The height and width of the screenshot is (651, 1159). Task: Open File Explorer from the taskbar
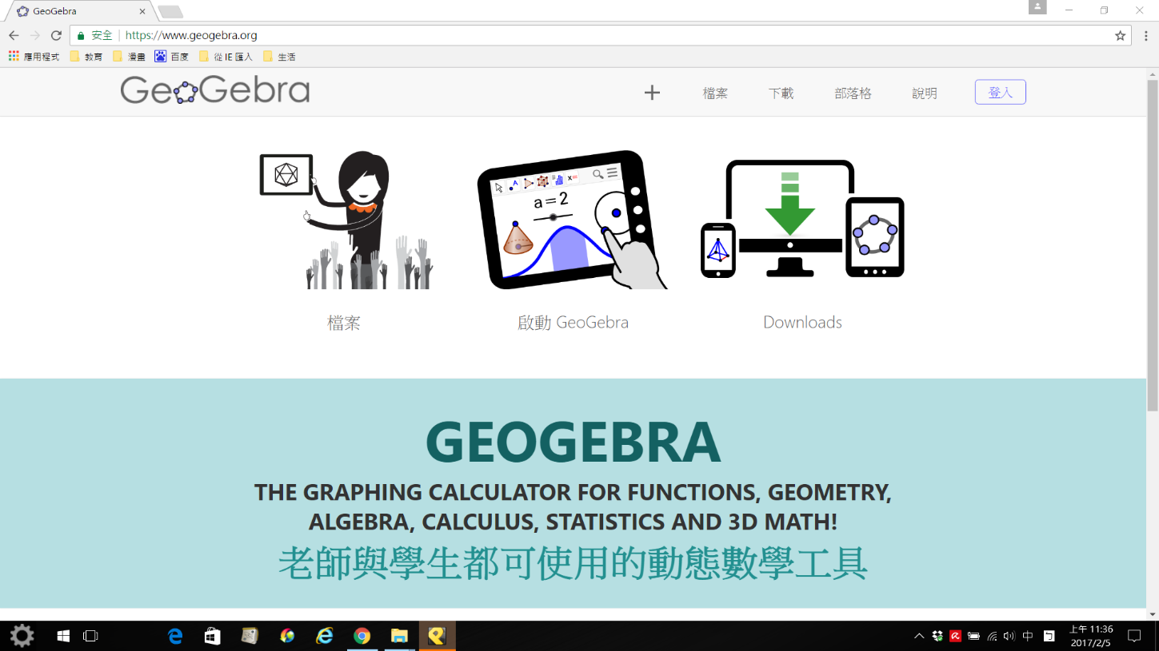(399, 636)
